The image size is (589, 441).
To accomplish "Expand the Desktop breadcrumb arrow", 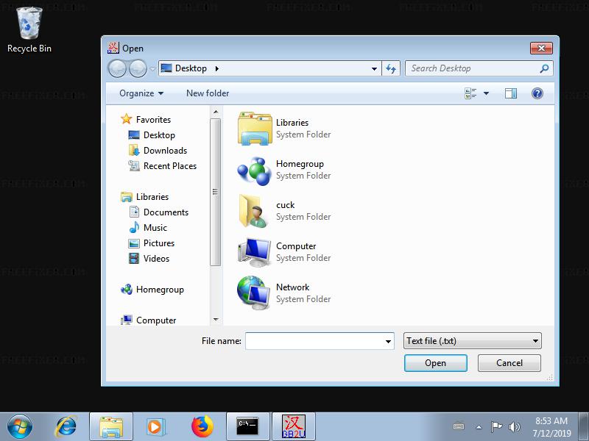I will coord(216,68).
